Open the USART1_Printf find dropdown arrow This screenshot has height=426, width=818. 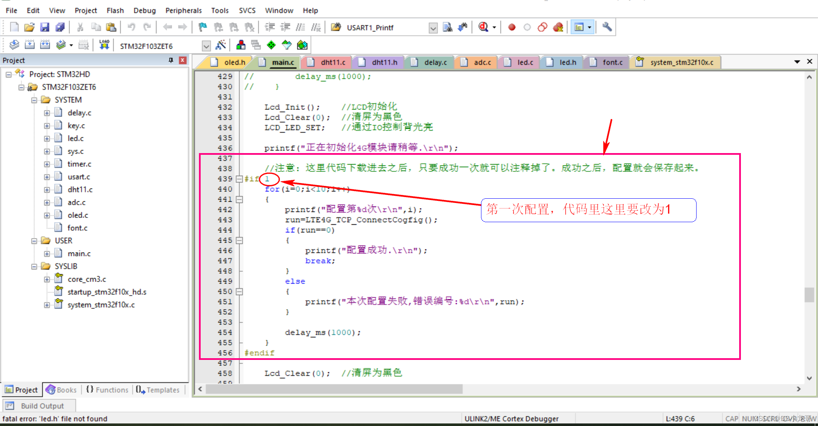433,28
